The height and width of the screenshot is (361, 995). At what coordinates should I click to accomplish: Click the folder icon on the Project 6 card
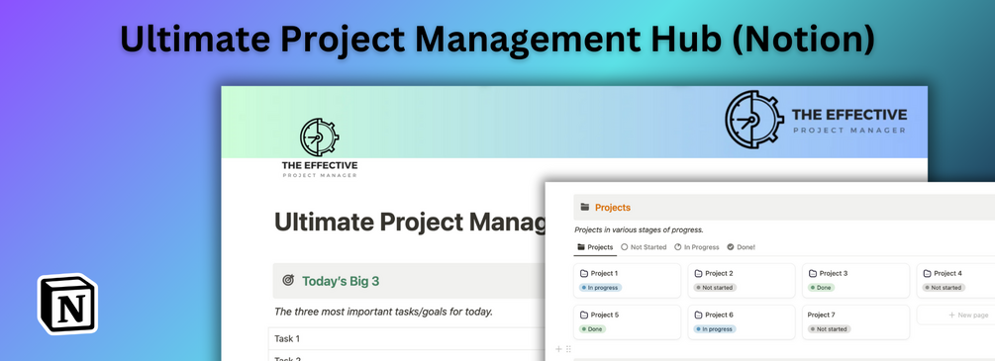coord(698,315)
